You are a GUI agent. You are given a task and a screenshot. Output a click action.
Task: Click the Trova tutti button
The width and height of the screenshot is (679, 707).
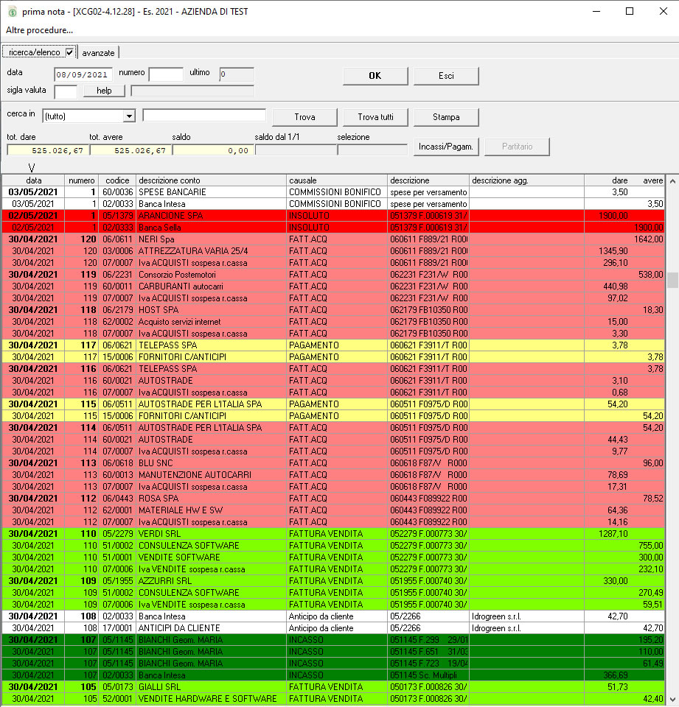[375, 117]
